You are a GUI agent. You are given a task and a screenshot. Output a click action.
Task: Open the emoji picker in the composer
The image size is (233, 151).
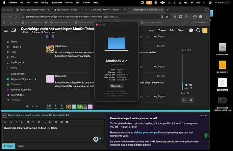[x=56, y=122]
